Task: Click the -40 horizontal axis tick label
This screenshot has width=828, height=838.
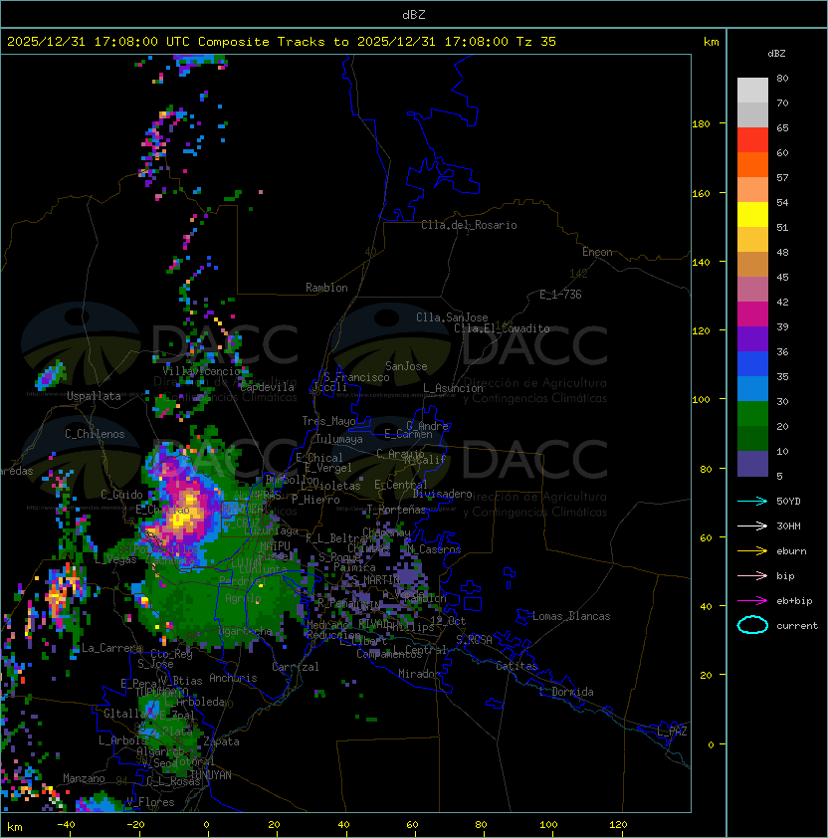Action: tap(66, 825)
